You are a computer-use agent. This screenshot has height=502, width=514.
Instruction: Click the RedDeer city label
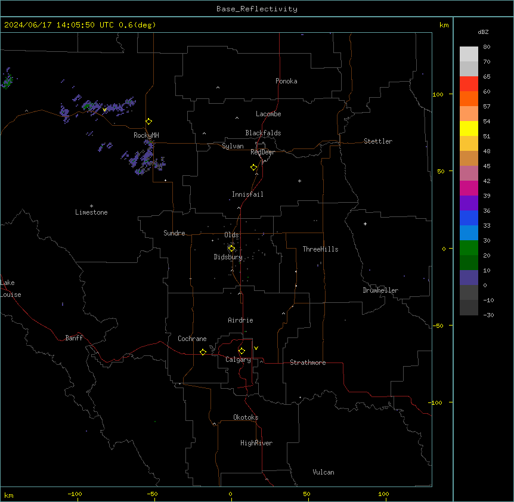tap(262, 152)
